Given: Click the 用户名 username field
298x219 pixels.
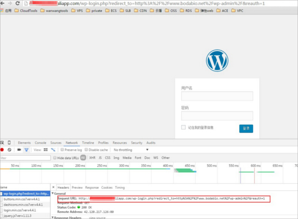Looking at the screenshot, I should coord(217,96).
